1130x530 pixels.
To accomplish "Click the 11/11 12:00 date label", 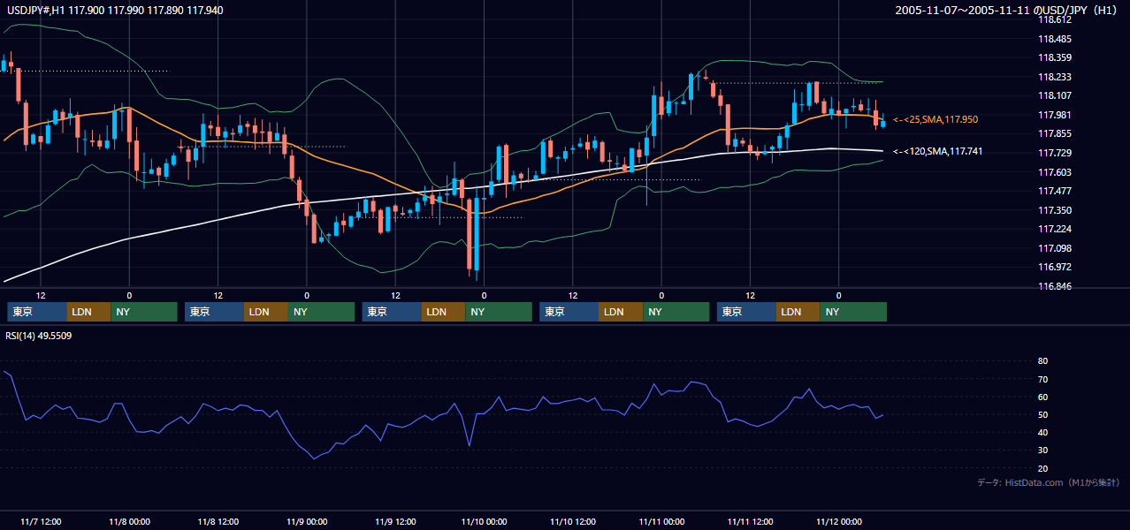I will pos(751,522).
